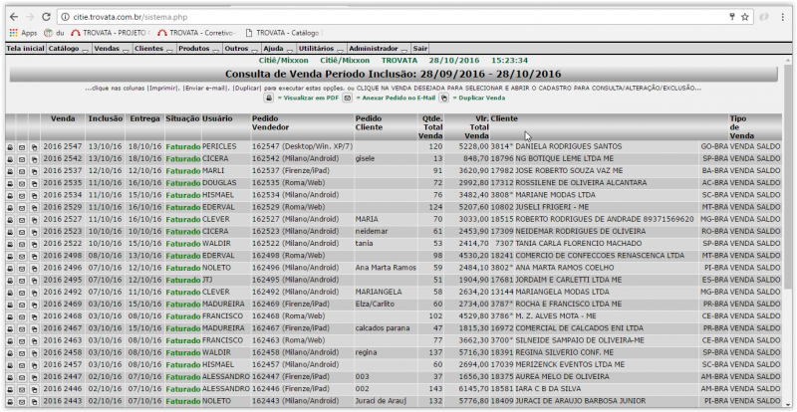Click the legend envelope icon near Anexar Pedido
This screenshot has width=797, height=412.
[x=347, y=98]
